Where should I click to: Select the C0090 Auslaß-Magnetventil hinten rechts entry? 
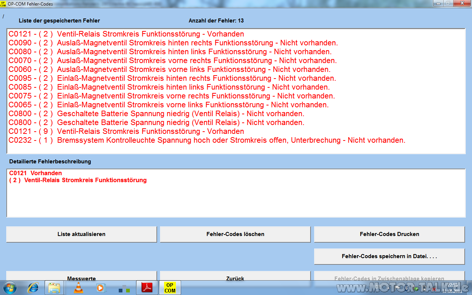[x=173, y=43]
